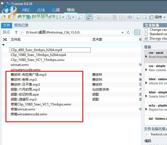Switch to the 编辑 tab
Screen dimensions: 167x145
[x=26, y=10]
